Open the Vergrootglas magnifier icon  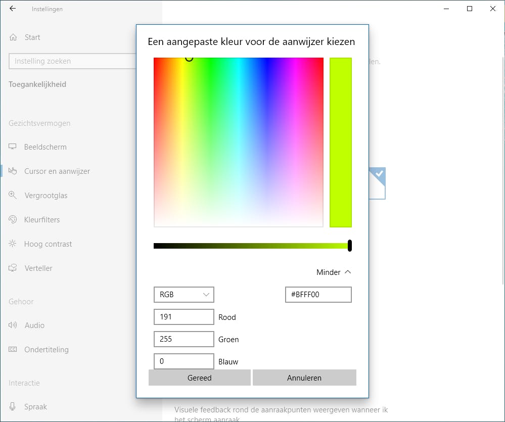[13, 195]
